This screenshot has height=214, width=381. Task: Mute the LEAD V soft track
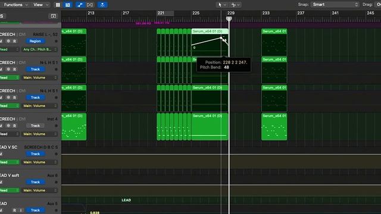[1, 182]
